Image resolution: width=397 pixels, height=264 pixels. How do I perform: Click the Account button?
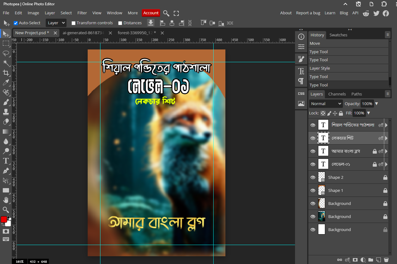(151, 13)
